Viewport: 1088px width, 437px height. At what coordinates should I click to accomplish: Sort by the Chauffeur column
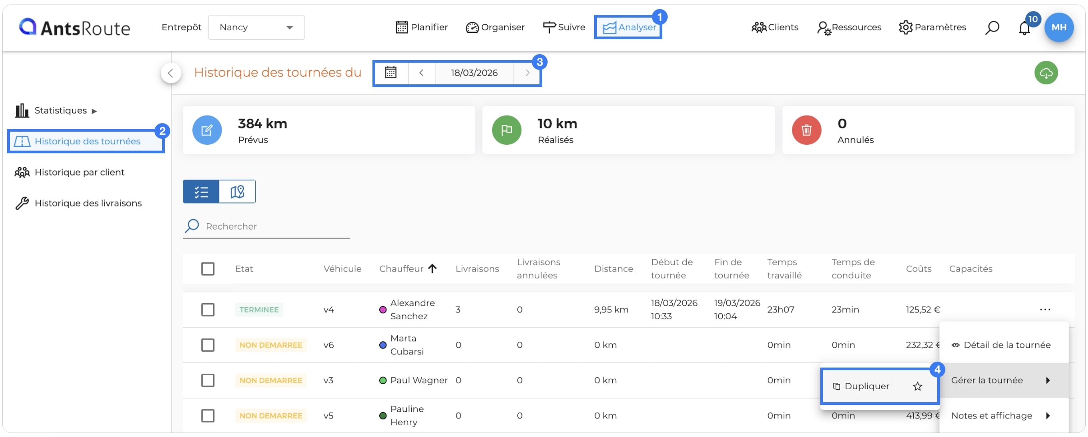[408, 269]
